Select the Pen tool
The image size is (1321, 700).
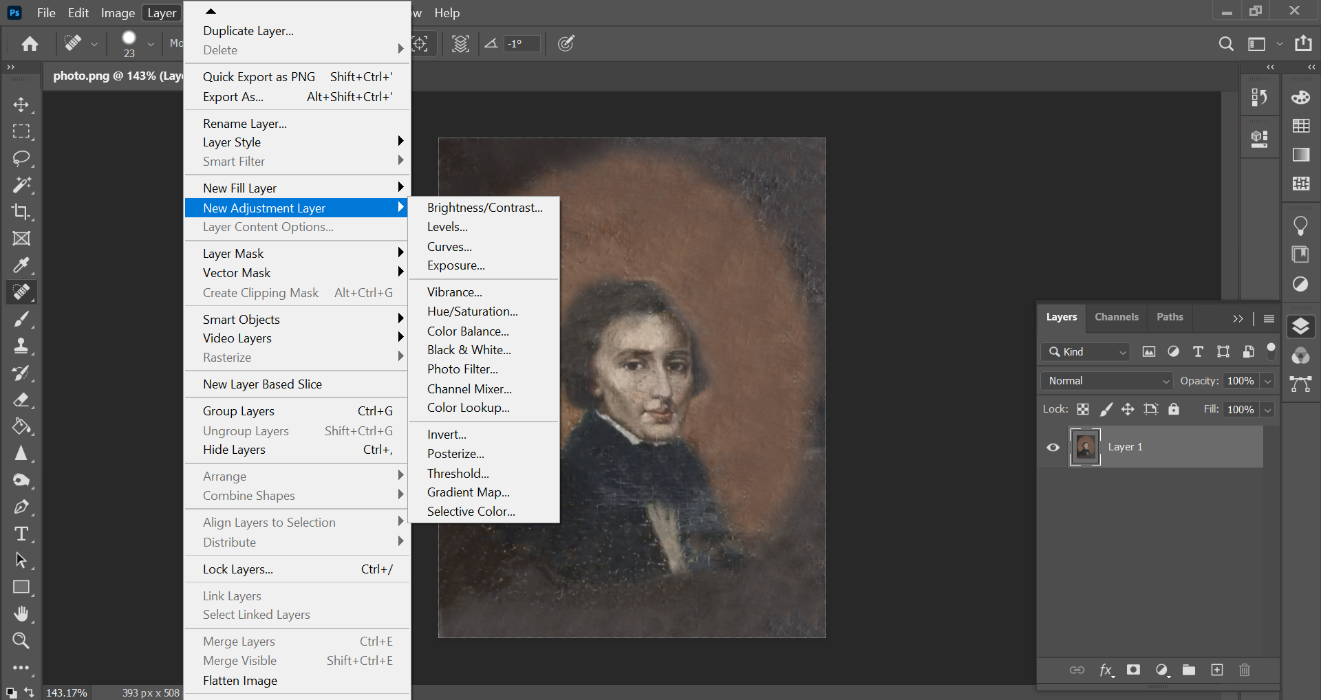(21, 507)
